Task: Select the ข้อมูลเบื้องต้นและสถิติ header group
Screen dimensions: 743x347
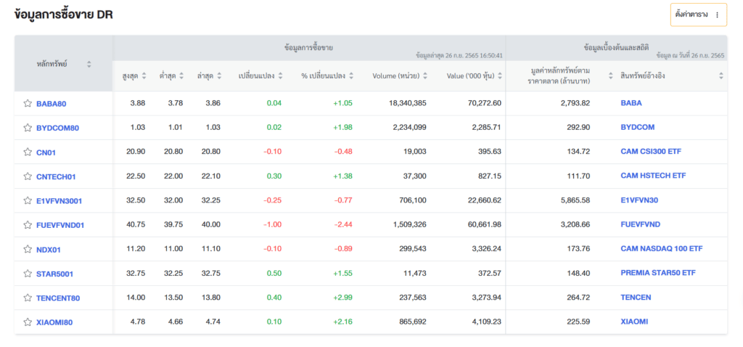Action: point(617,48)
